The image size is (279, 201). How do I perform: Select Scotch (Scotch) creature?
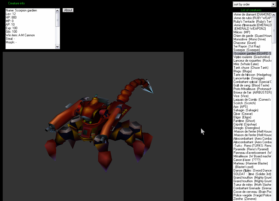(252, 103)
